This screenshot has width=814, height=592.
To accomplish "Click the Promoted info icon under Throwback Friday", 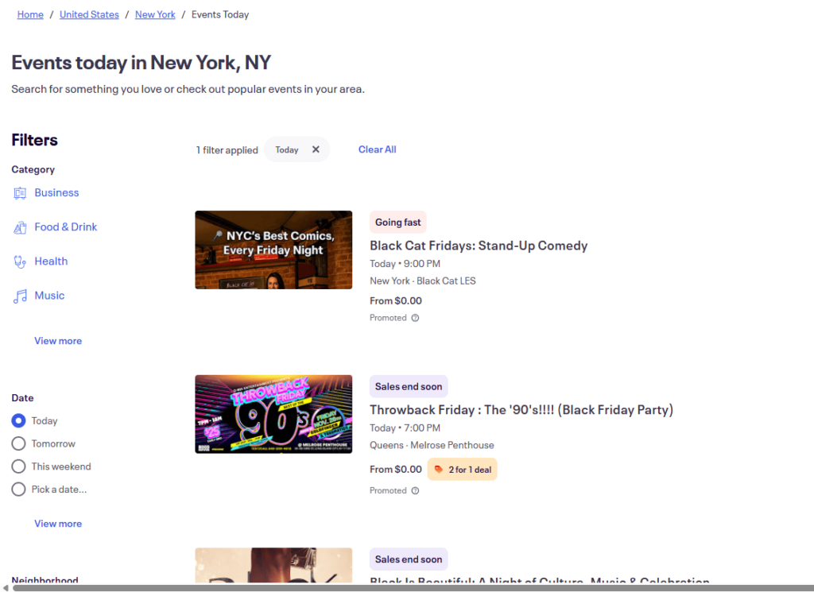I will pyautogui.click(x=415, y=490).
